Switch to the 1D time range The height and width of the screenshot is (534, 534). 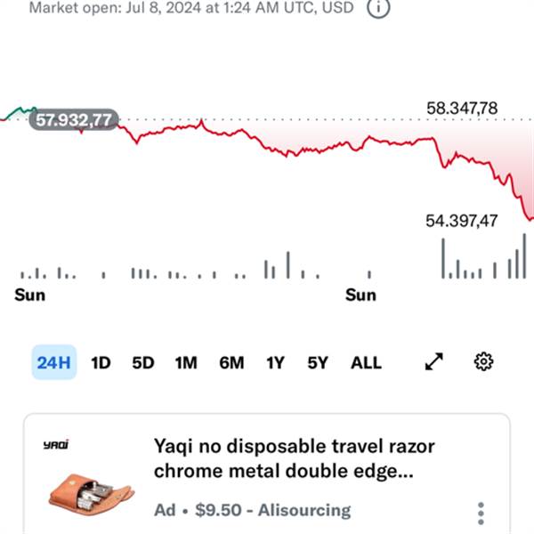coord(101,363)
